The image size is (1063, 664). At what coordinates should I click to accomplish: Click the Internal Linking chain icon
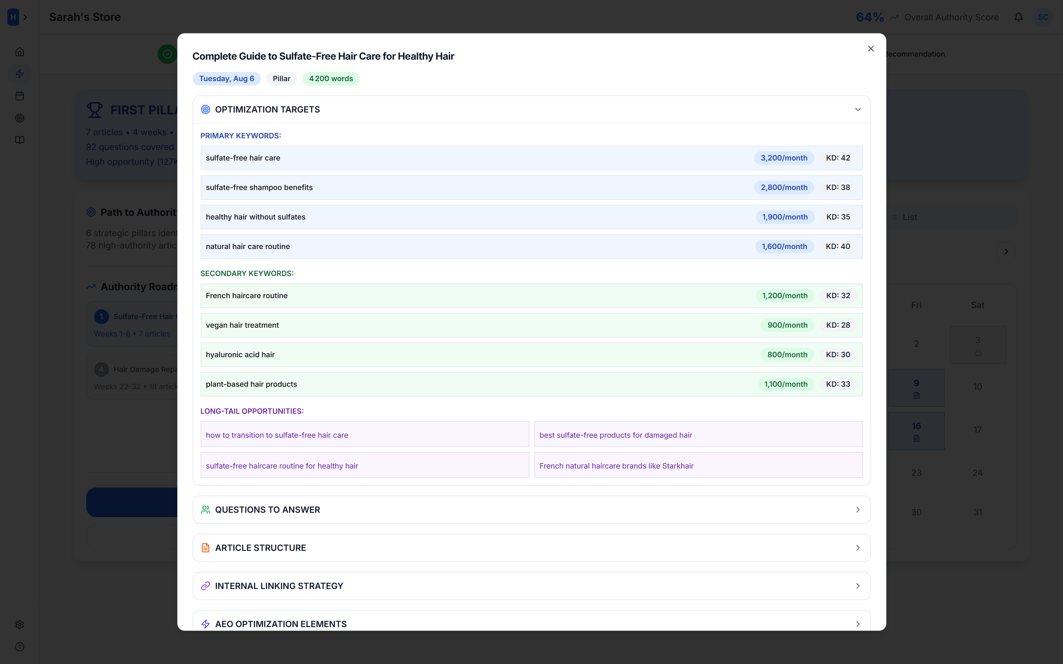click(205, 586)
